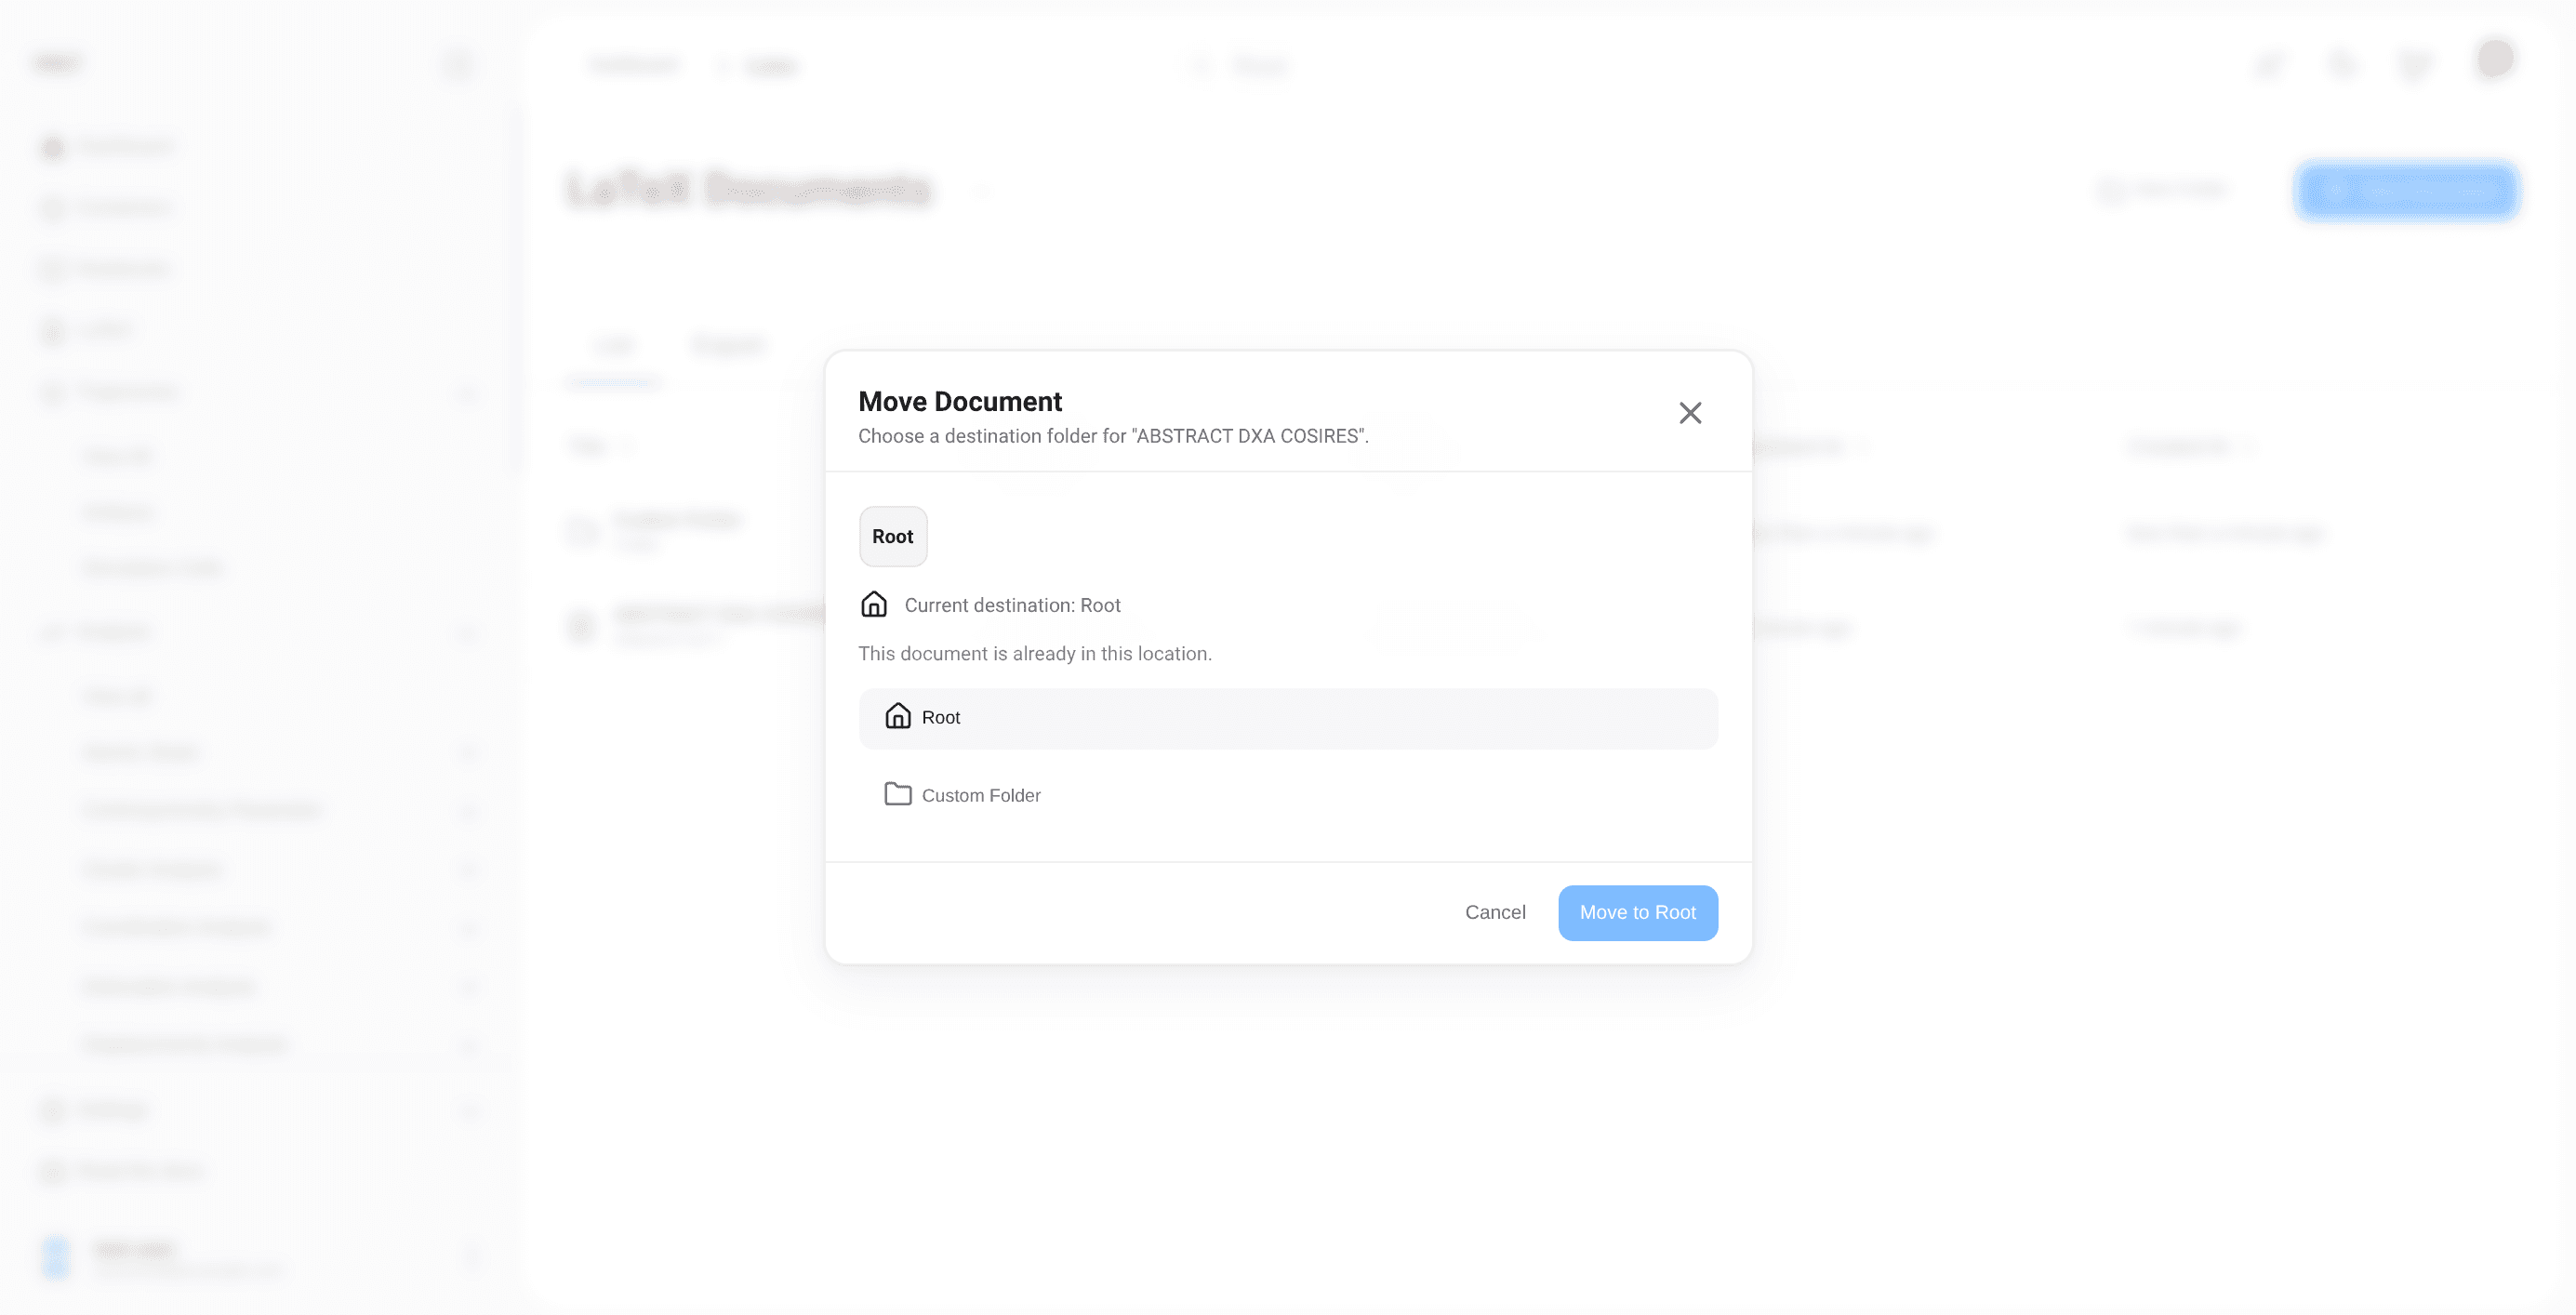This screenshot has height=1315, width=2576.
Task: Click 'This document is already in this location' message
Action: [x=1034, y=653]
